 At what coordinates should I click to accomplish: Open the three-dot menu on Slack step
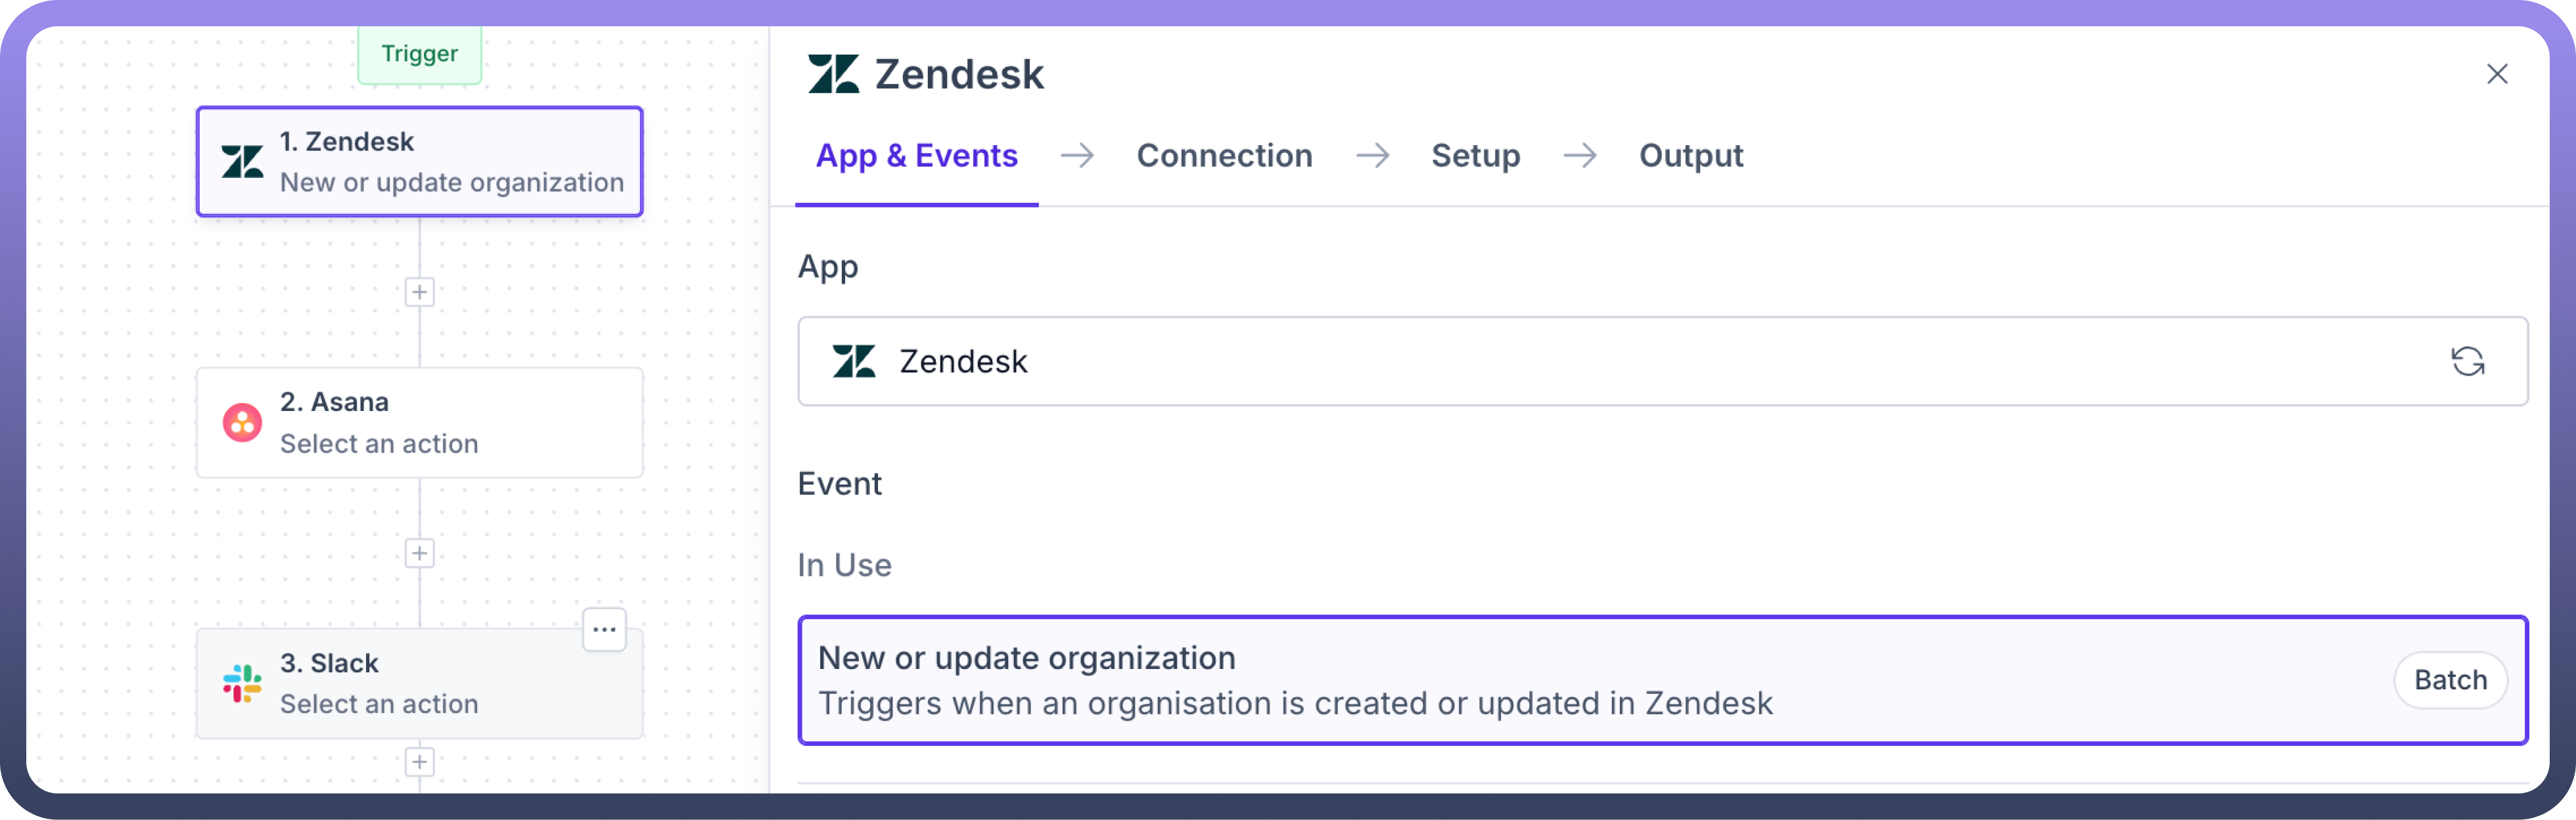click(604, 630)
